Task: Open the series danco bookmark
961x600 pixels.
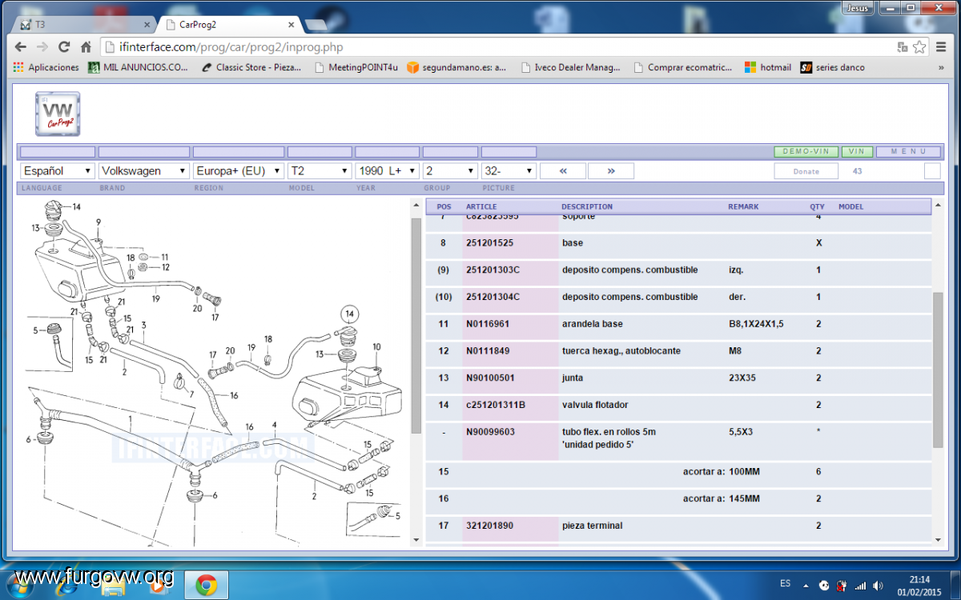Action: click(x=833, y=68)
